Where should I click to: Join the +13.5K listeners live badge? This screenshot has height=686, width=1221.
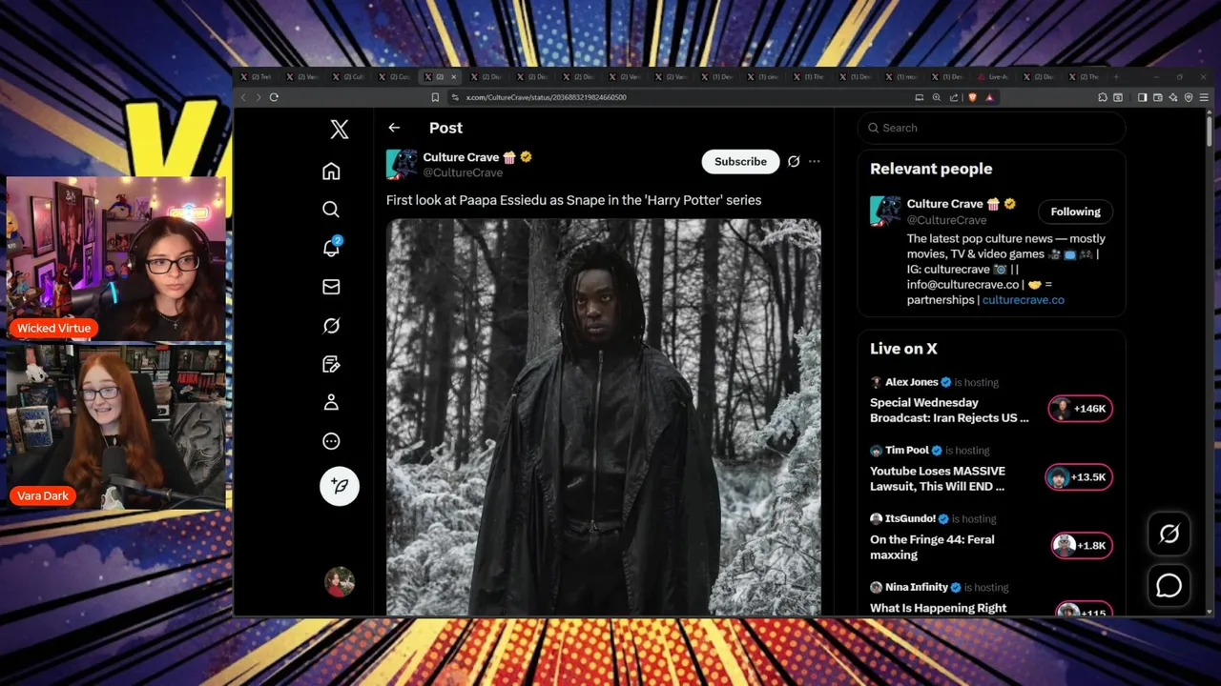point(1078,477)
